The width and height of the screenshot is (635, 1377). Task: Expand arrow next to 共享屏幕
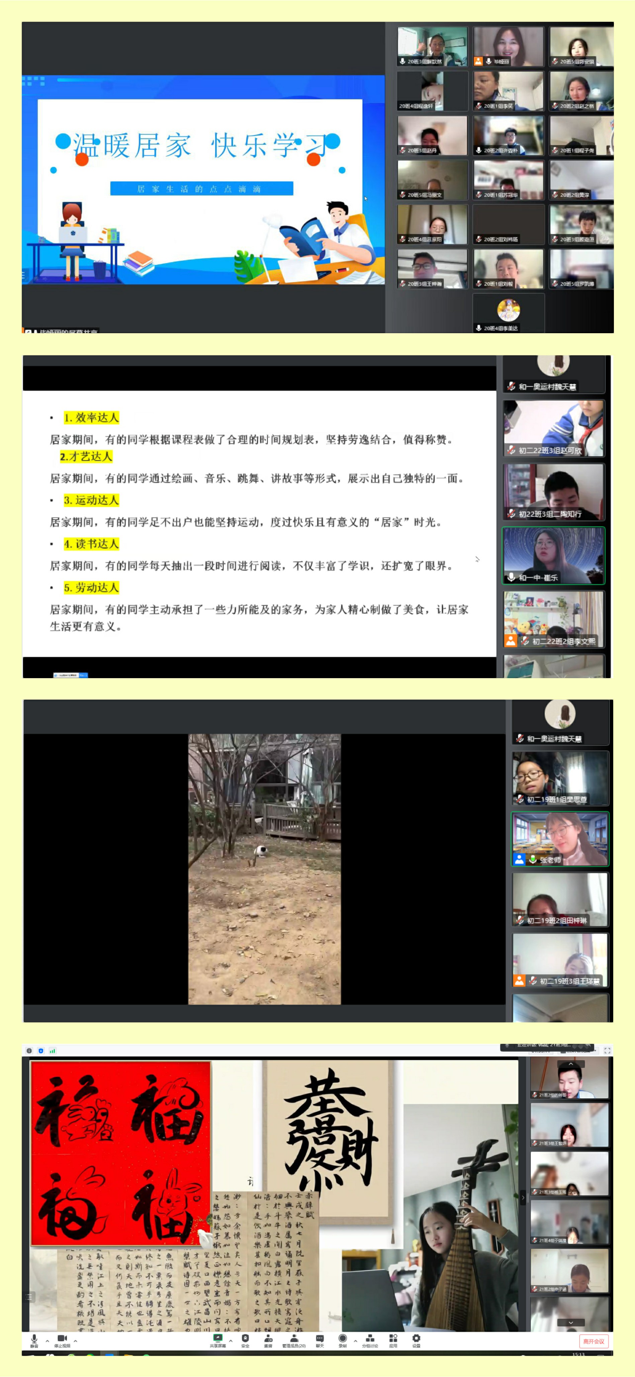[231, 1341]
